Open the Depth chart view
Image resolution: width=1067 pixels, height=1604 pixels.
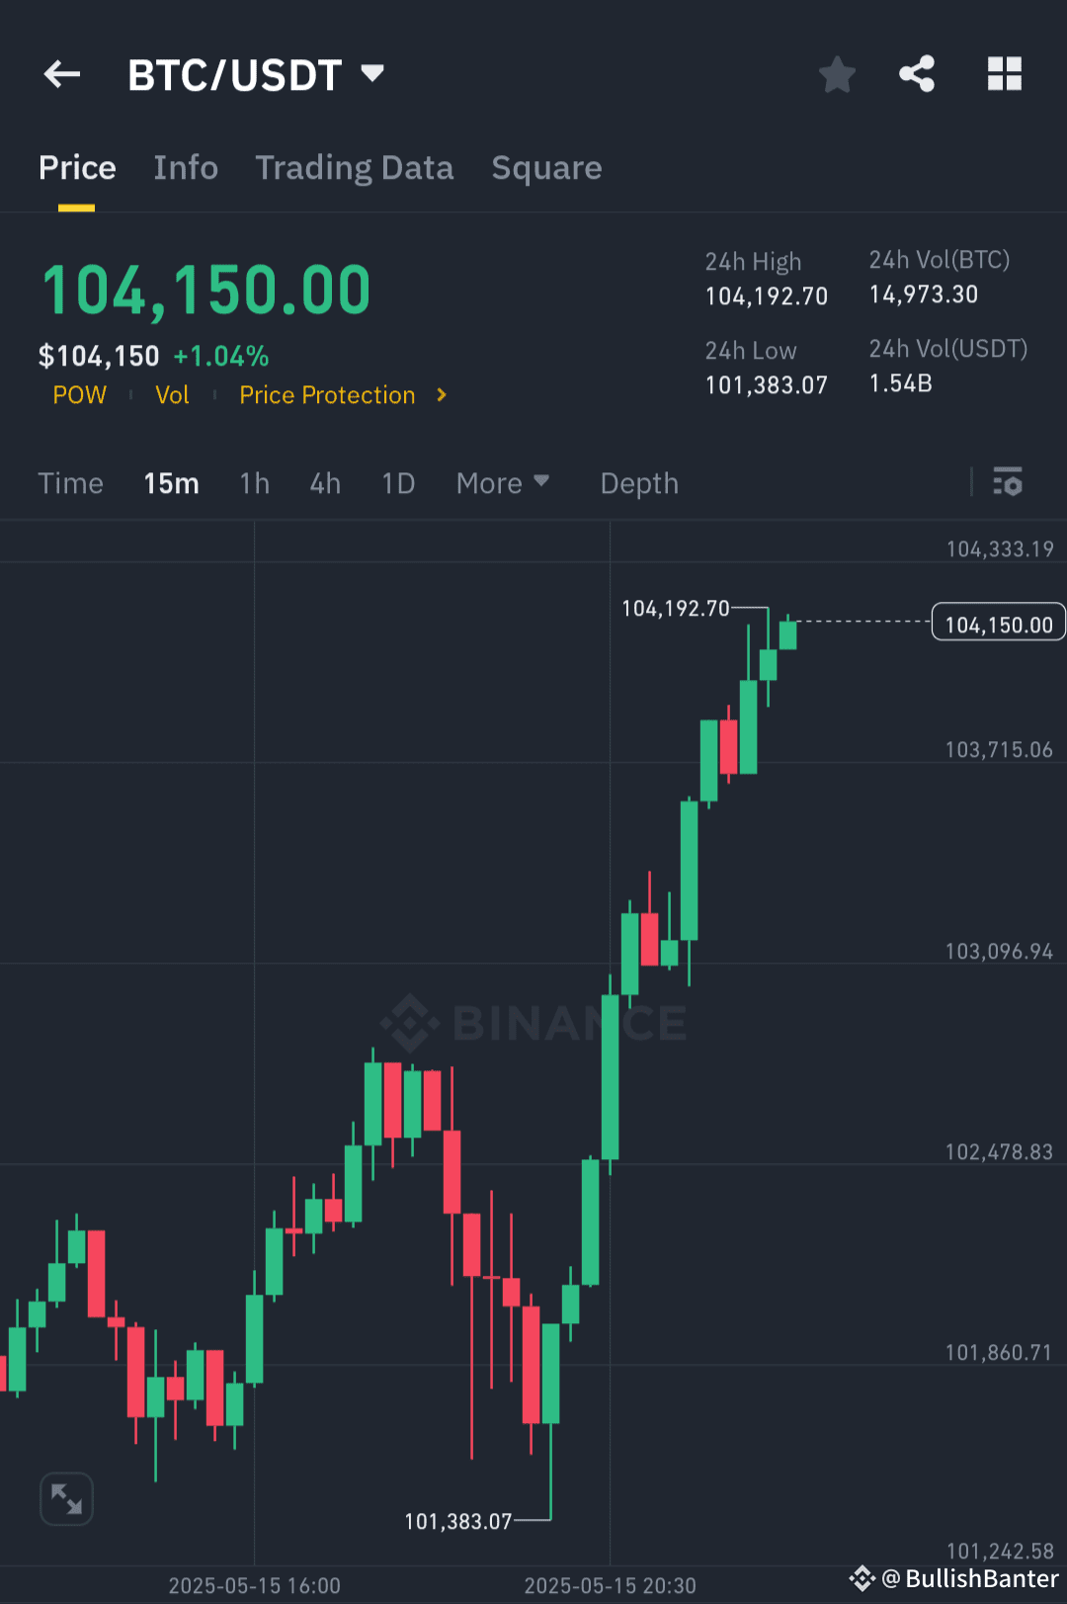pos(638,483)
